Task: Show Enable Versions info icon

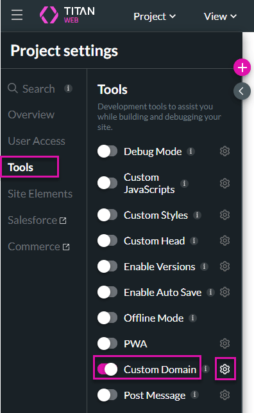Action: coord(204,266)
